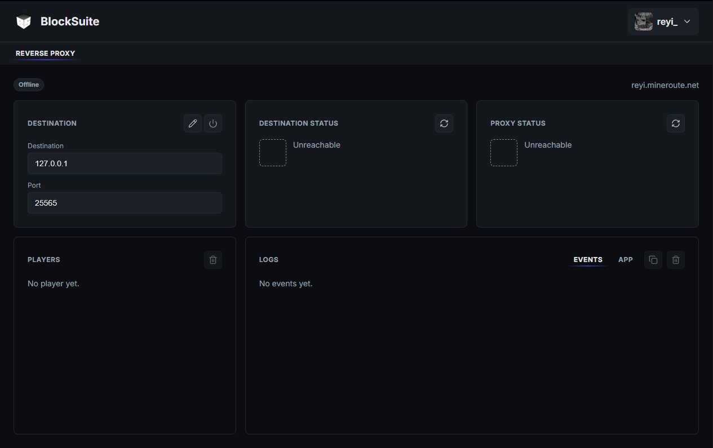Viewport: 713px width, 448px height.
Task: Click the reyi.mineroute.net address
Action: pyautogui.click(x=665, y=85)
